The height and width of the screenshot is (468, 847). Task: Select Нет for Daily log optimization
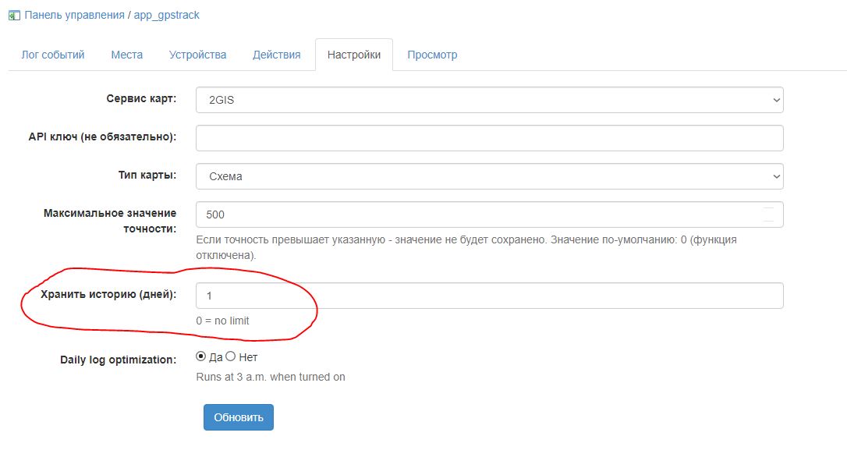point(230,357)
